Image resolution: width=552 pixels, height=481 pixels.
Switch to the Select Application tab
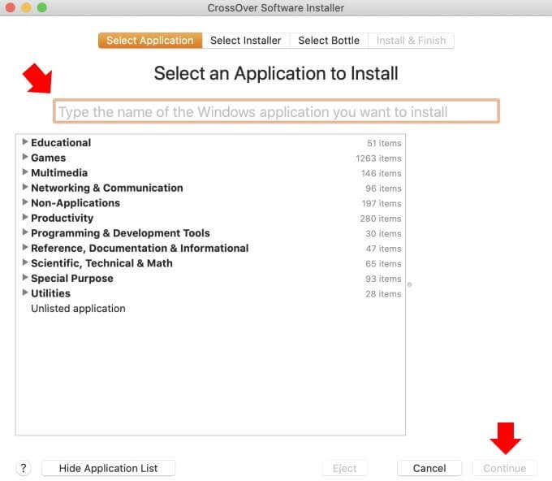150,41
